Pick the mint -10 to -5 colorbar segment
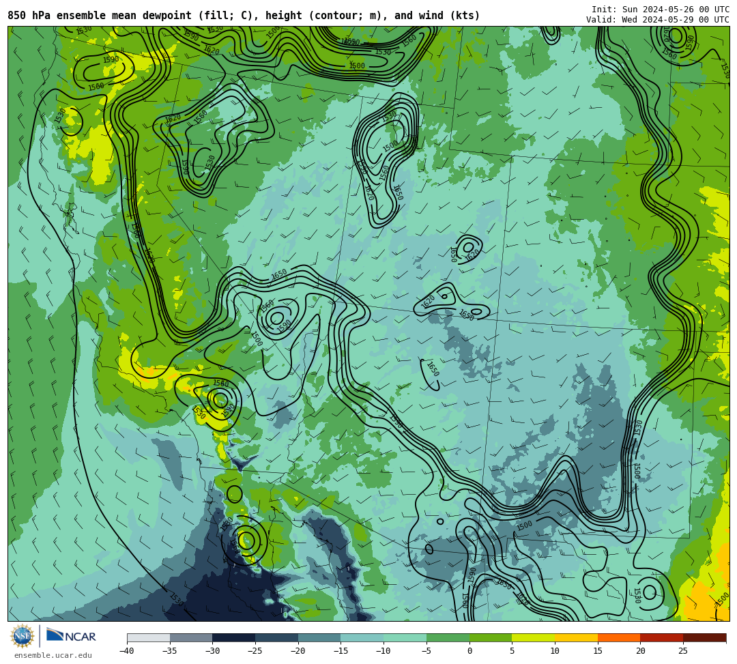The image size is (737, 664). pyautogui.click(x=405, y=637)
